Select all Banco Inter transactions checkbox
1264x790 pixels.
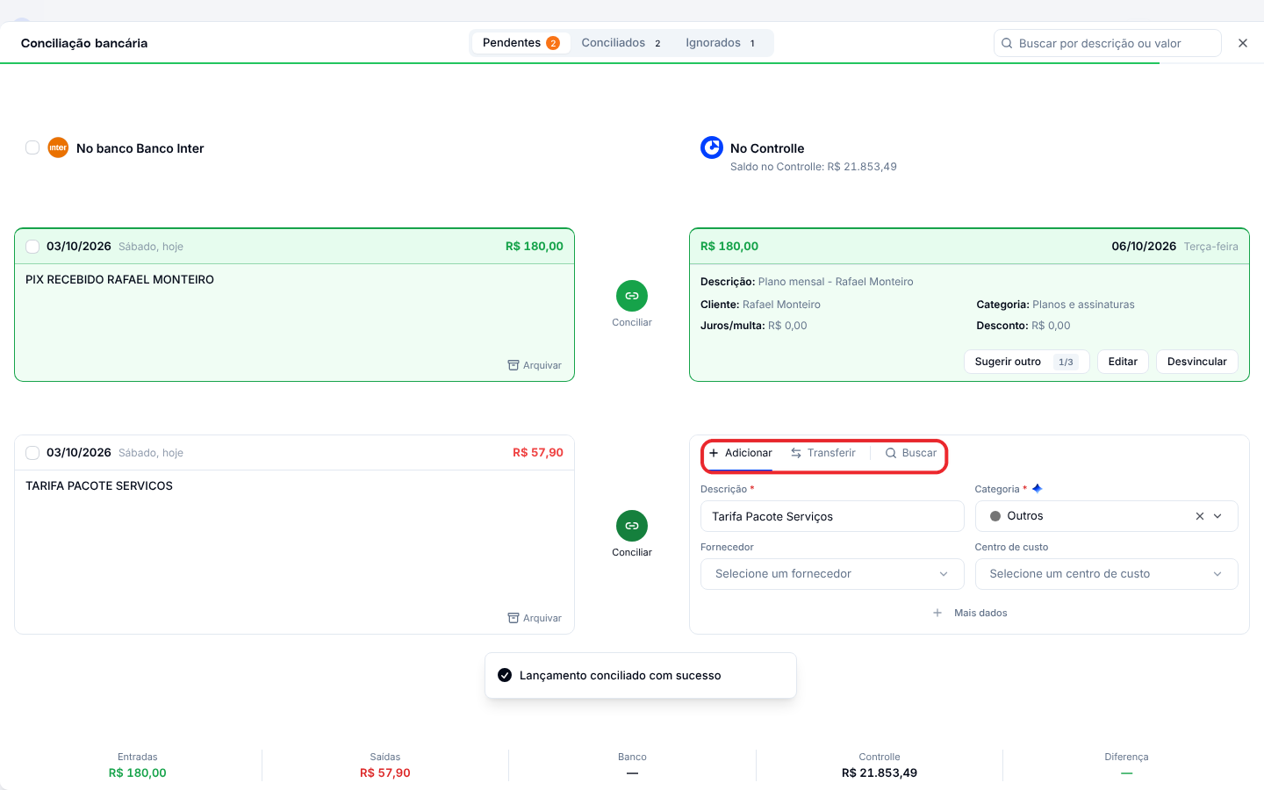click(32, 147)
